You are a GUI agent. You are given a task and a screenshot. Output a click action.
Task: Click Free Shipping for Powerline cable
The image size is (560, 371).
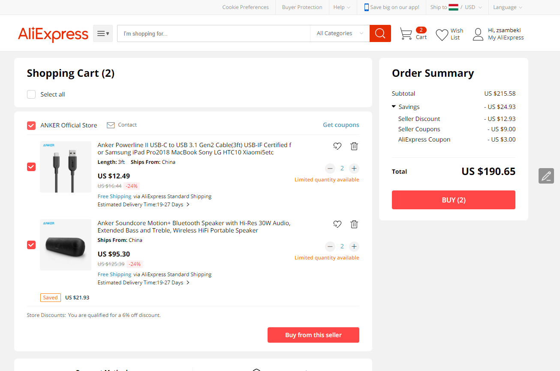coord(114,196)
